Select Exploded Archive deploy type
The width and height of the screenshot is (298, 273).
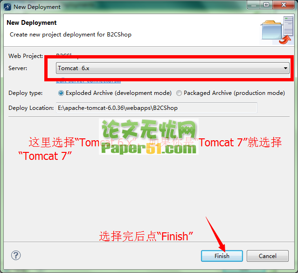coord(61,93)
